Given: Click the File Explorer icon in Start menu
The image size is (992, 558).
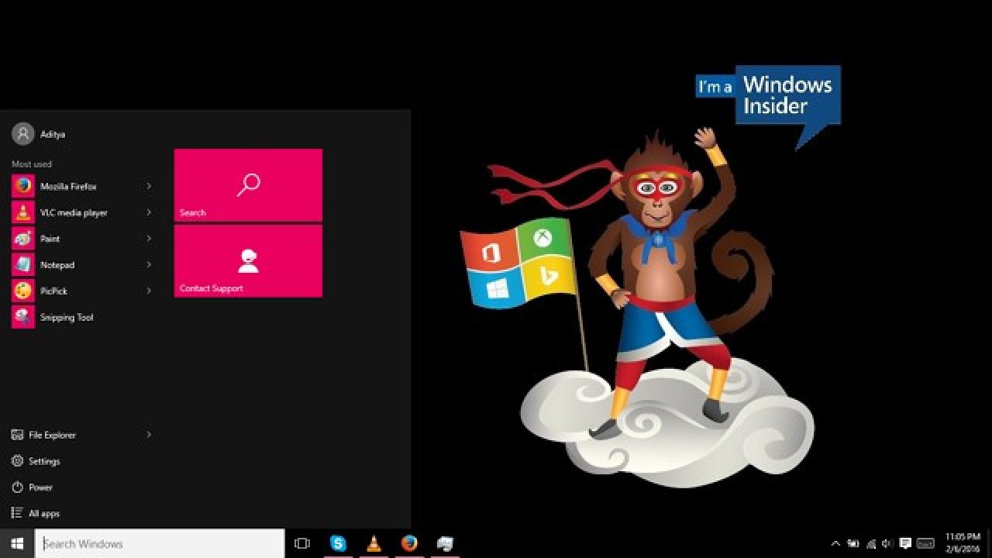Looking at the screenshot, I should 17,435.
